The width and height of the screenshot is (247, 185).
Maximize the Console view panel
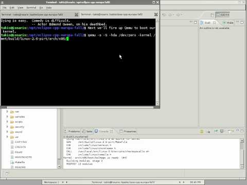242,131
